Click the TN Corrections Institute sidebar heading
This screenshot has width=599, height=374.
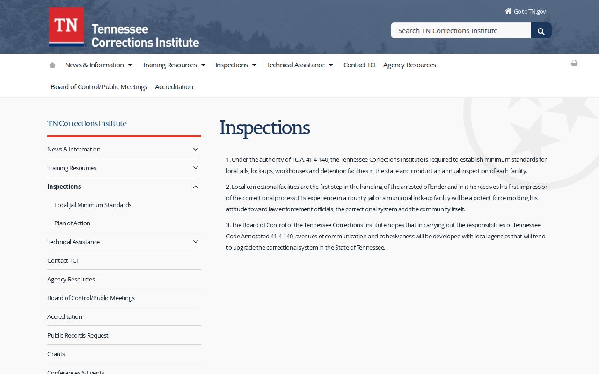(87, 123)
